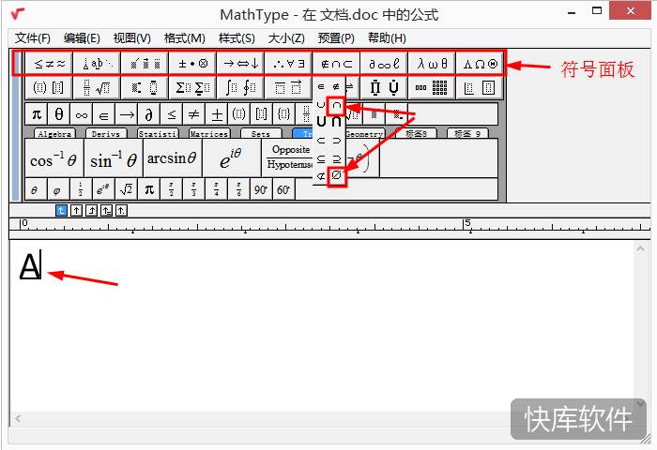This screenshot has width=657, height=450.
Task: Insert large intersection symbol from open palette
Action: tap(336, 122)
